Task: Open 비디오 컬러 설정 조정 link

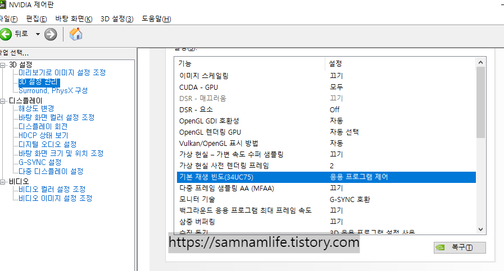Action: 52,190
